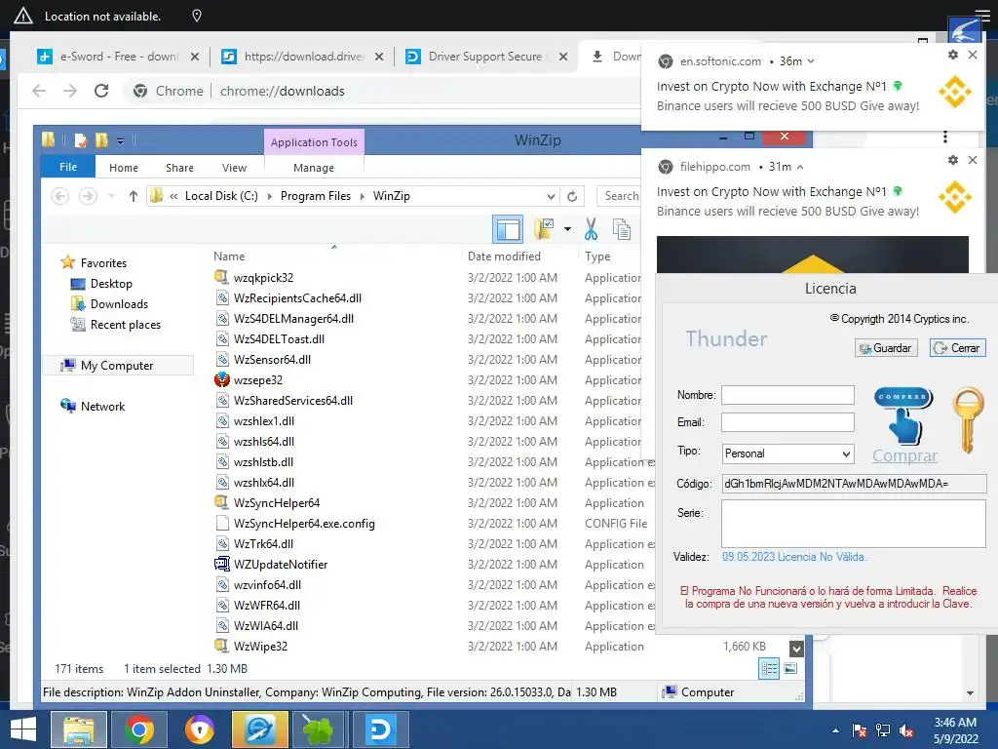Click the Comprar link
Screen dimensions: 998x749
click(904, 455)
